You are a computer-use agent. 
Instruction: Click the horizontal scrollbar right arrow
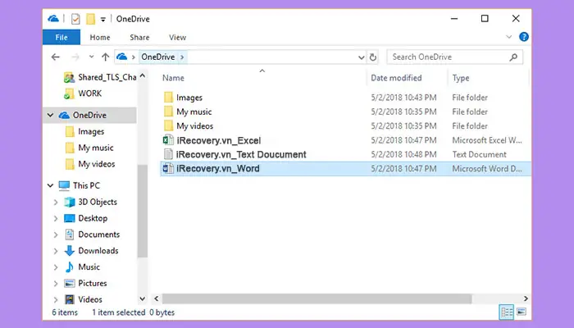(x=526, y=298)
